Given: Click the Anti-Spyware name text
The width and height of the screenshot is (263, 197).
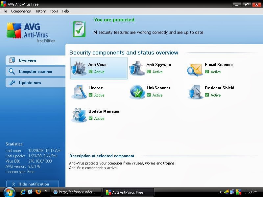Looking at the screenshot, I should click(x=159, y=65).
